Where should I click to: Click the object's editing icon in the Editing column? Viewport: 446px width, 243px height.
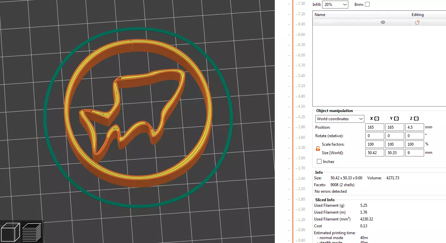click(417, 22)
